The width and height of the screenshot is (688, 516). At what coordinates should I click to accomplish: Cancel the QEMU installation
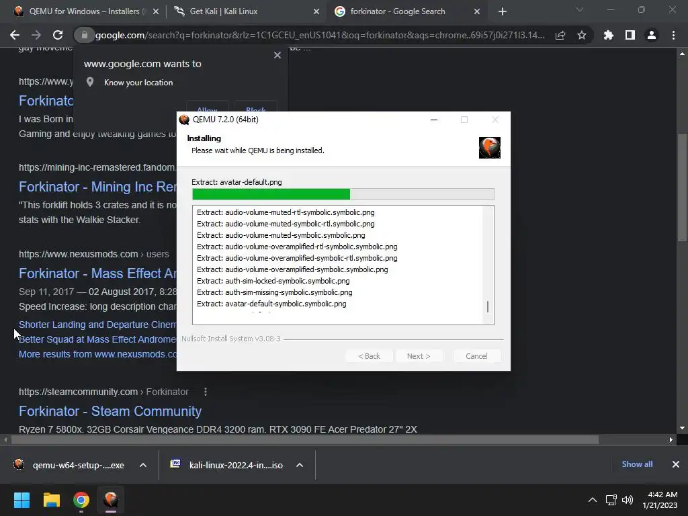click(476, 356)
